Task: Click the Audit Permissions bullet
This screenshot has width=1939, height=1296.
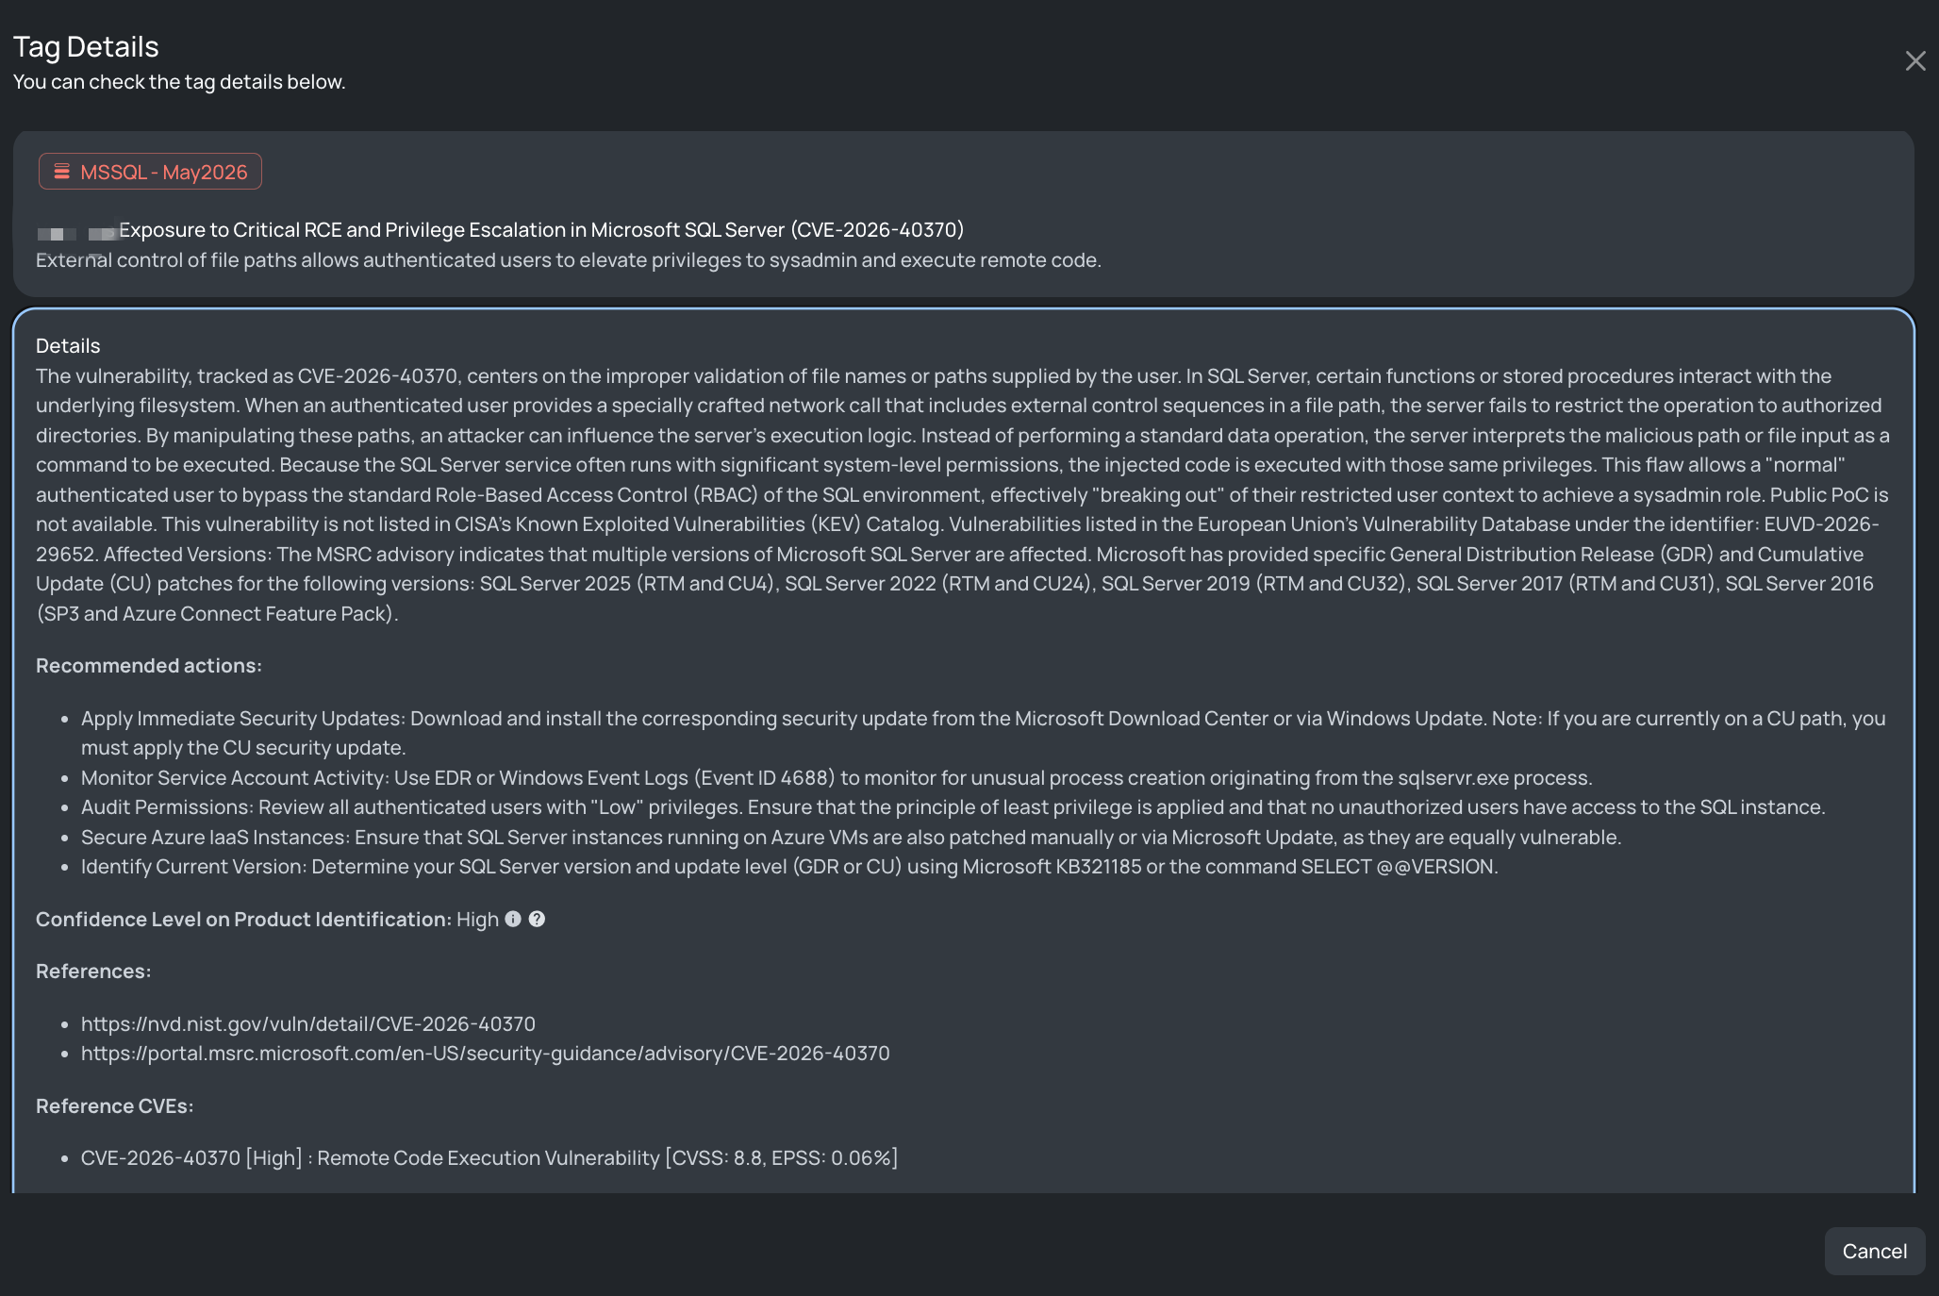Action: (x=953, y=806)
